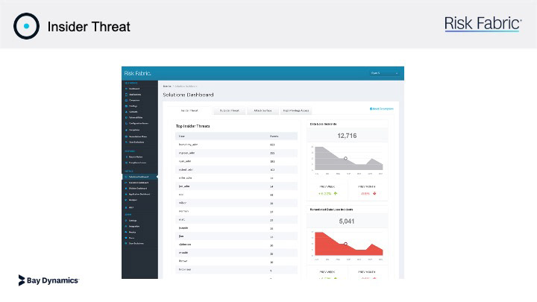Click the Applications icon in the sidebar
Viewport: 537px width, 302px height.
click(x=126, y=95)
